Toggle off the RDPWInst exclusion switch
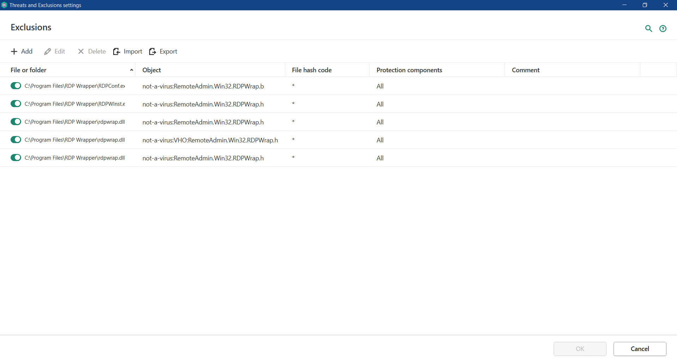This screenshot has height=363, width=677. pos(16,104)
